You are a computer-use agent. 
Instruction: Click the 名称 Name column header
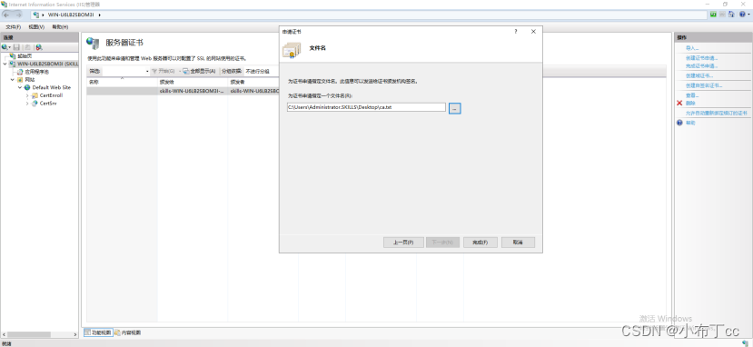(122, 82)
